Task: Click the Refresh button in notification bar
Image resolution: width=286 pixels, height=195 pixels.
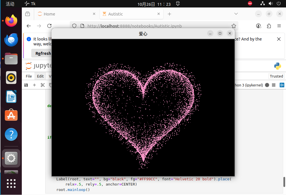Action: click(42, 53)
